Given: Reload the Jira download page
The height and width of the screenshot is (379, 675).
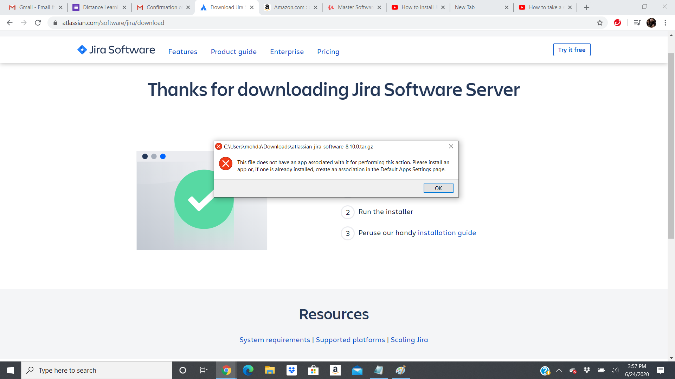Looking at the screenshot, I should pyautogui.click(x=38, y=23).
